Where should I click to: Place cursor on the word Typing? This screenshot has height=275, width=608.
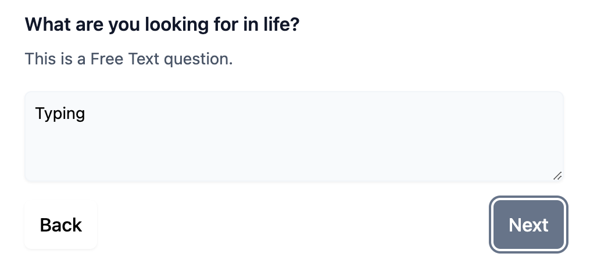click(x=60, y=114)
